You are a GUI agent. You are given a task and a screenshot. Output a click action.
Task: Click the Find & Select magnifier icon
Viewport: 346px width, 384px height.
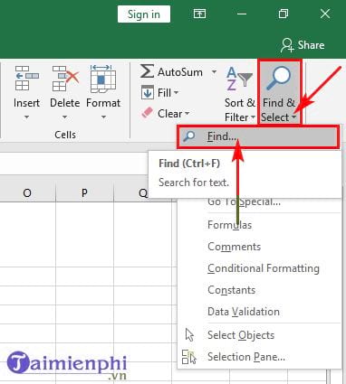point(279,78)
